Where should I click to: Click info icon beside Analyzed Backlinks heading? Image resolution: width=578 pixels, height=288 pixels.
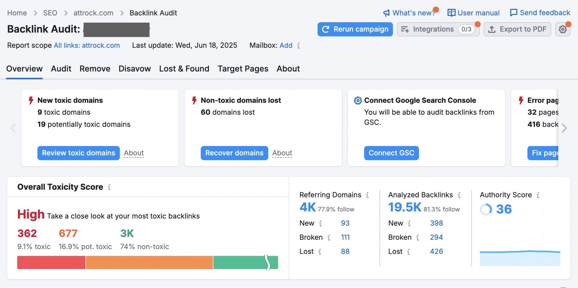point(459,195)
